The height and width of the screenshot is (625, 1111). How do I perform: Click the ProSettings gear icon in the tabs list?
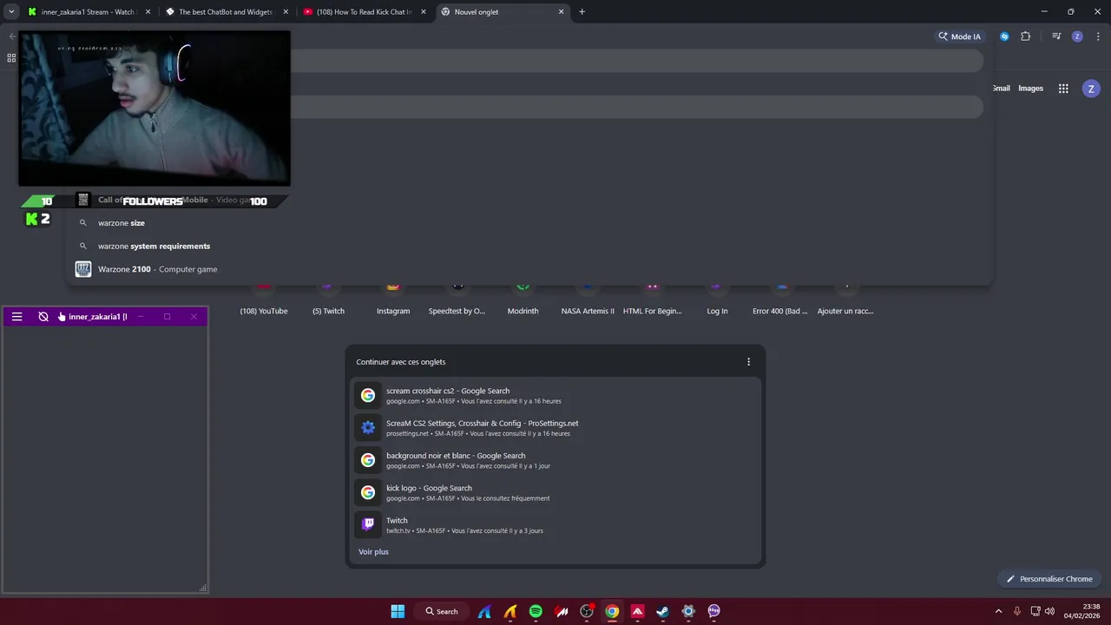tap(368, 428)
